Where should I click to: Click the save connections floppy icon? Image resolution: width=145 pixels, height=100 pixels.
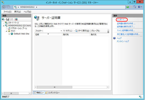[x=8, y=19]
